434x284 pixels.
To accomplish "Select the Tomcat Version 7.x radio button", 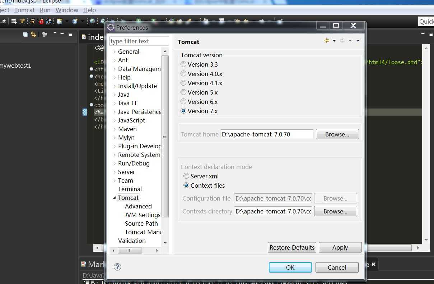I will click(x=183, y=111).
